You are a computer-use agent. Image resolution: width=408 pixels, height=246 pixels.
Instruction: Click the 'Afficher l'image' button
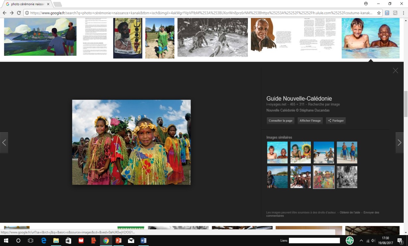(x=310, y=121)
